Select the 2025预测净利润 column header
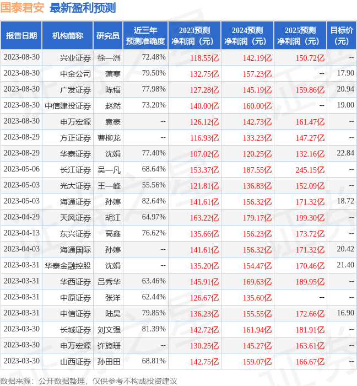Image resolution: width=357 pixels, height=386 pixels. click(x=300, y=36)
